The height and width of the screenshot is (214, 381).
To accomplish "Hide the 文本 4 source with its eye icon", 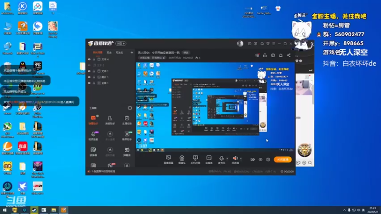I will pos(89,59).
